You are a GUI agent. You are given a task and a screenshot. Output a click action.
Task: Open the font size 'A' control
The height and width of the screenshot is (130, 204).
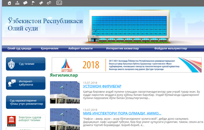click(x=59, y=3)
